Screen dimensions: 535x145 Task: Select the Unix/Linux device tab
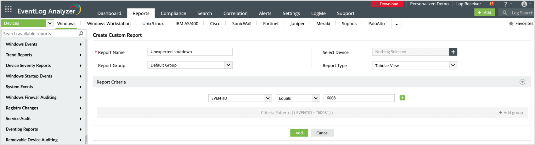coord(153,24)
